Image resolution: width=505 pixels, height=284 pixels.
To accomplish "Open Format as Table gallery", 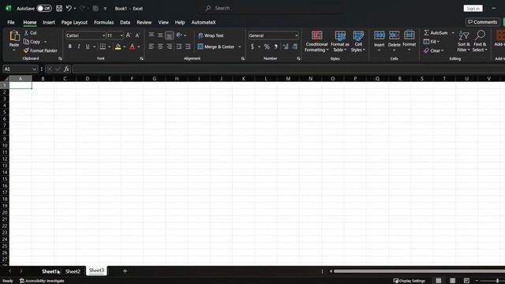I will click(x=340, y=41).
